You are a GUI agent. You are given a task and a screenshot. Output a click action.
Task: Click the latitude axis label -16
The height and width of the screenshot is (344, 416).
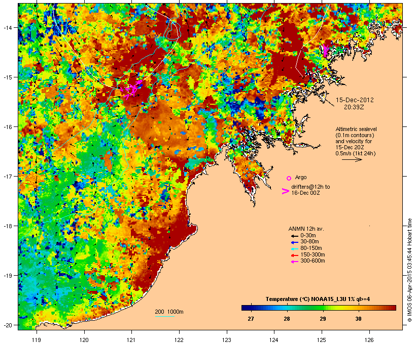coord(8,127)
